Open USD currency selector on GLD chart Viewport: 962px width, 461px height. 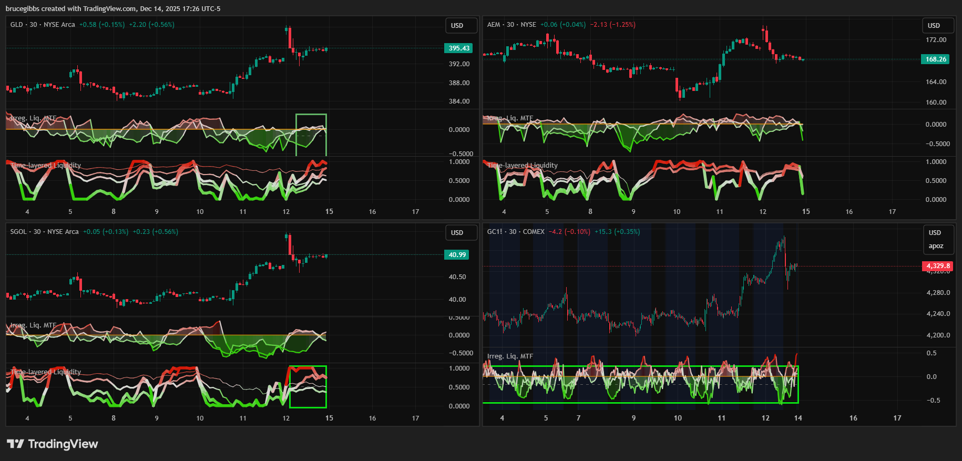pyautogui.click(x=457, y=25)
